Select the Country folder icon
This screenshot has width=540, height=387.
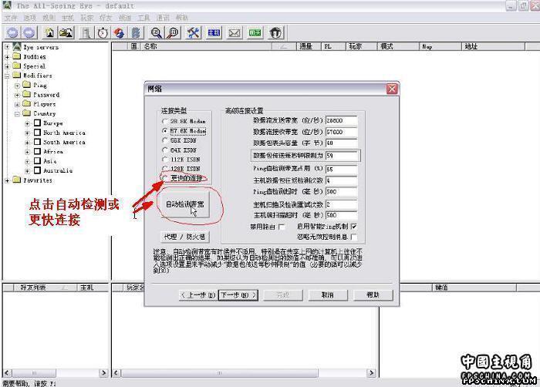27,113
